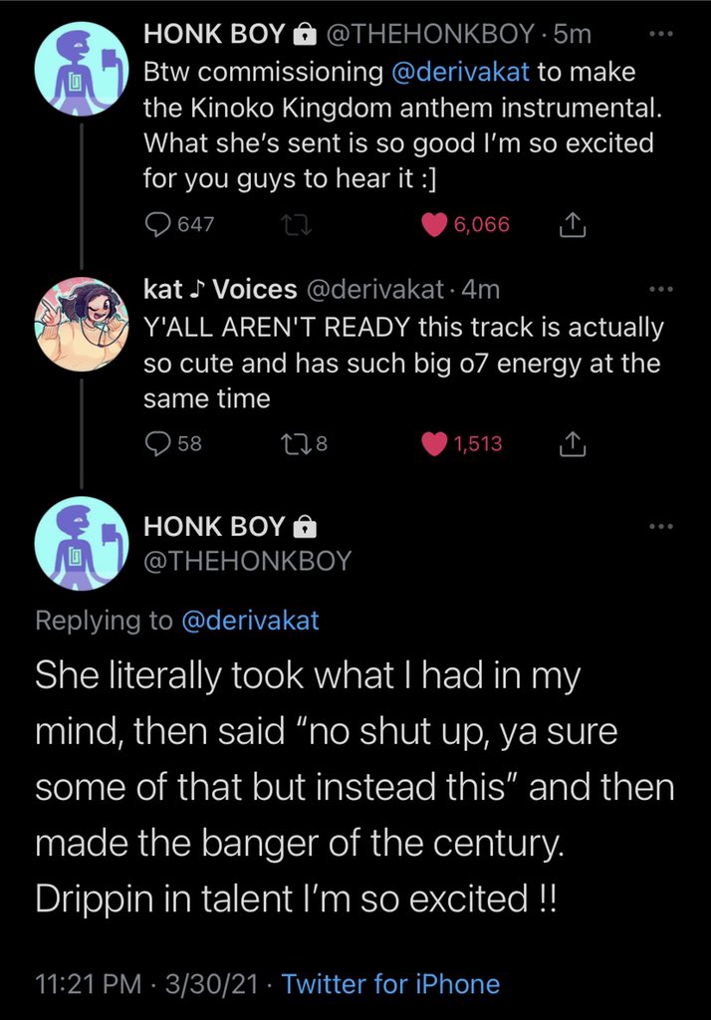Open more options on kat's tweet
711x1020 pixels.
[660, 290]
